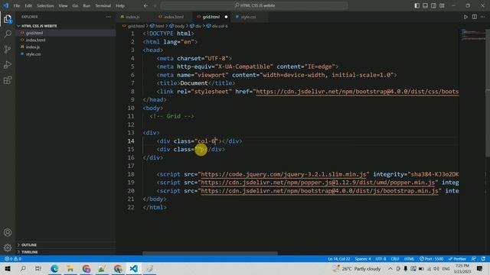Toggle Secondary Side Bar visibility
Screen dimensions: 490x275
click(x=433, y=5)
